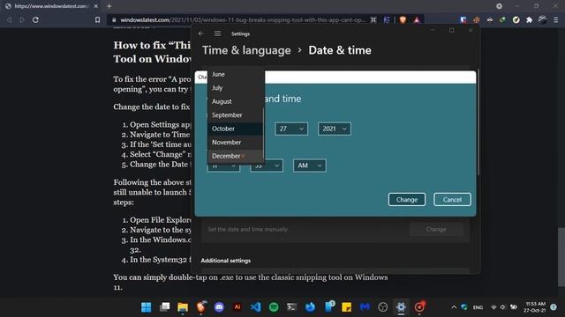Open the browser extensions puzzle icon
565x317 pixels.
[529, 19]
